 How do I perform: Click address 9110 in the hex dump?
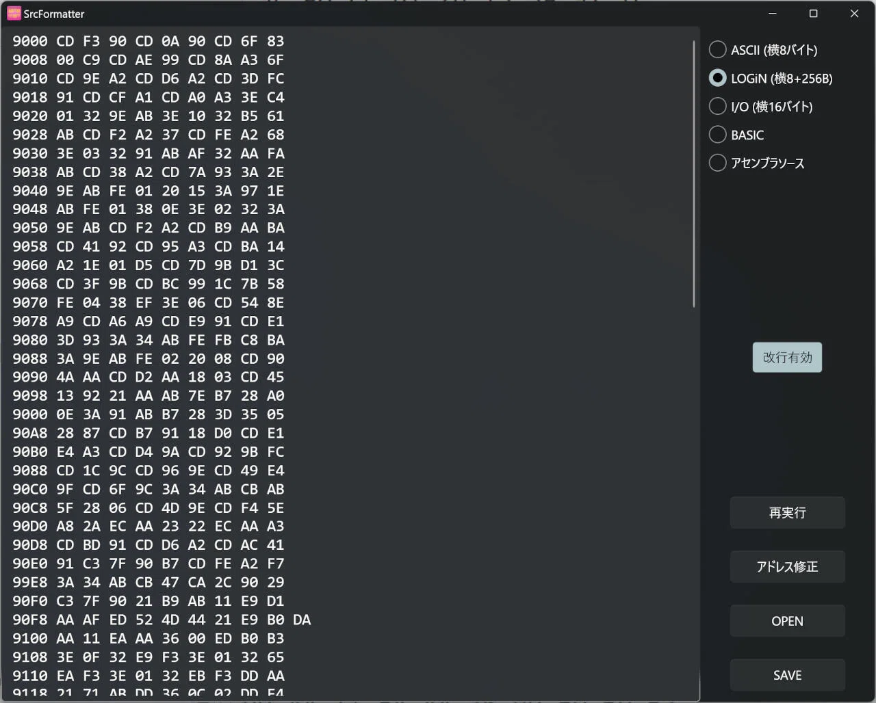30,676
